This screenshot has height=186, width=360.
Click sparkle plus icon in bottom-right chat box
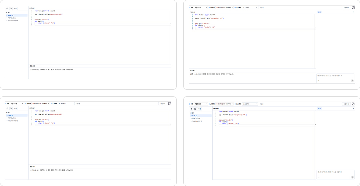point(319,177)
